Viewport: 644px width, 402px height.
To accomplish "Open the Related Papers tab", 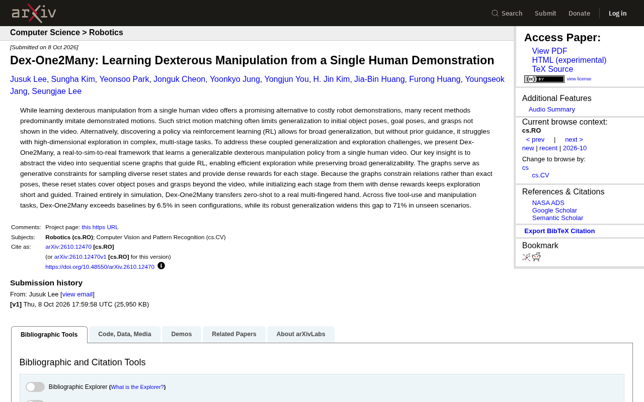I will [x=234, y=334].
